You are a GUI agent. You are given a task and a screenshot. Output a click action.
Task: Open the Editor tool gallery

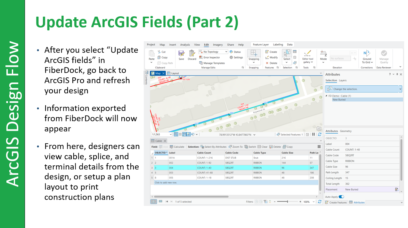point(308,57)
